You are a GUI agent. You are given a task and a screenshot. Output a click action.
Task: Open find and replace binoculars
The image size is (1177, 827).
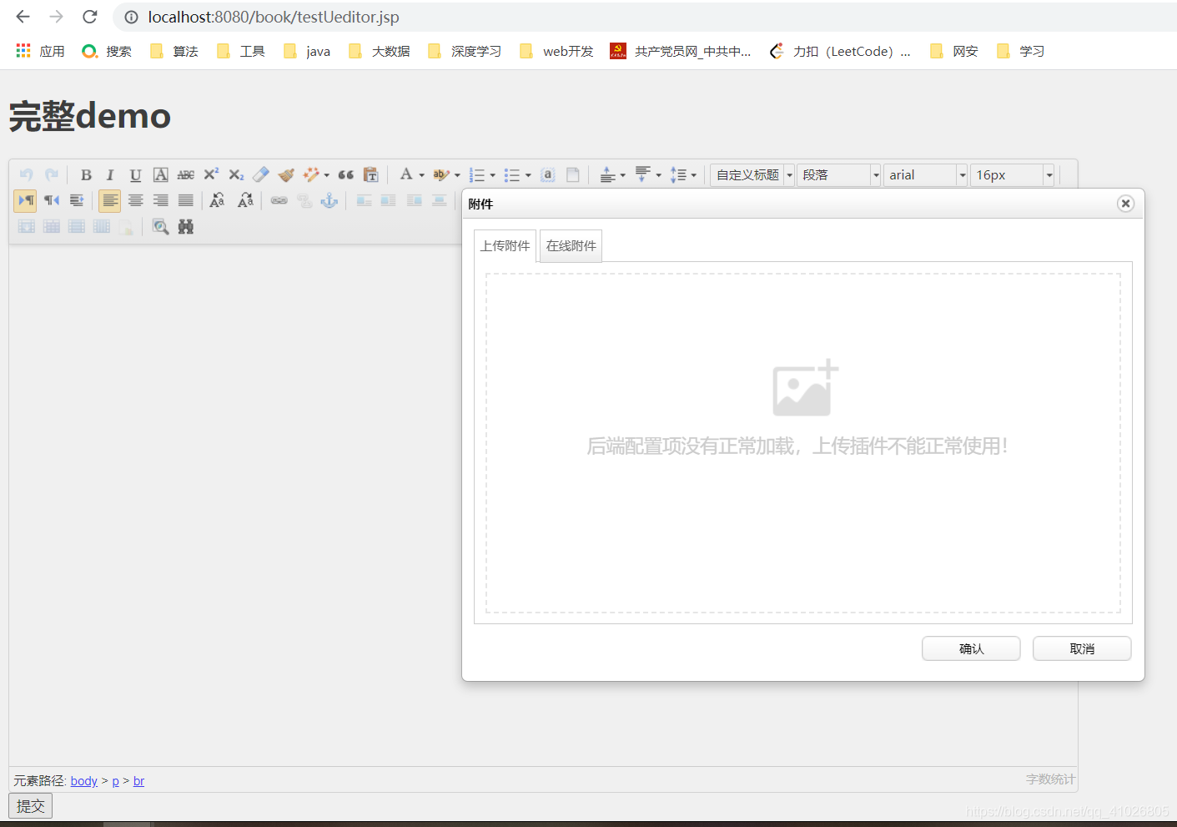(186, 226)
